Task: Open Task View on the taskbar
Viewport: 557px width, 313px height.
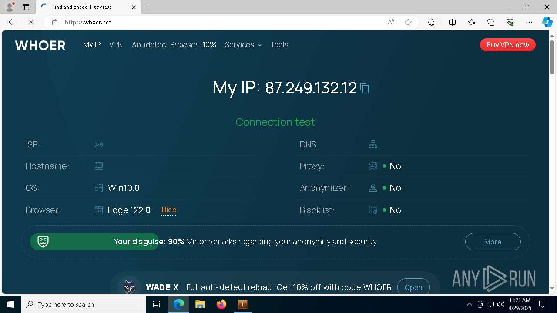Action: (x=157, y=304)
